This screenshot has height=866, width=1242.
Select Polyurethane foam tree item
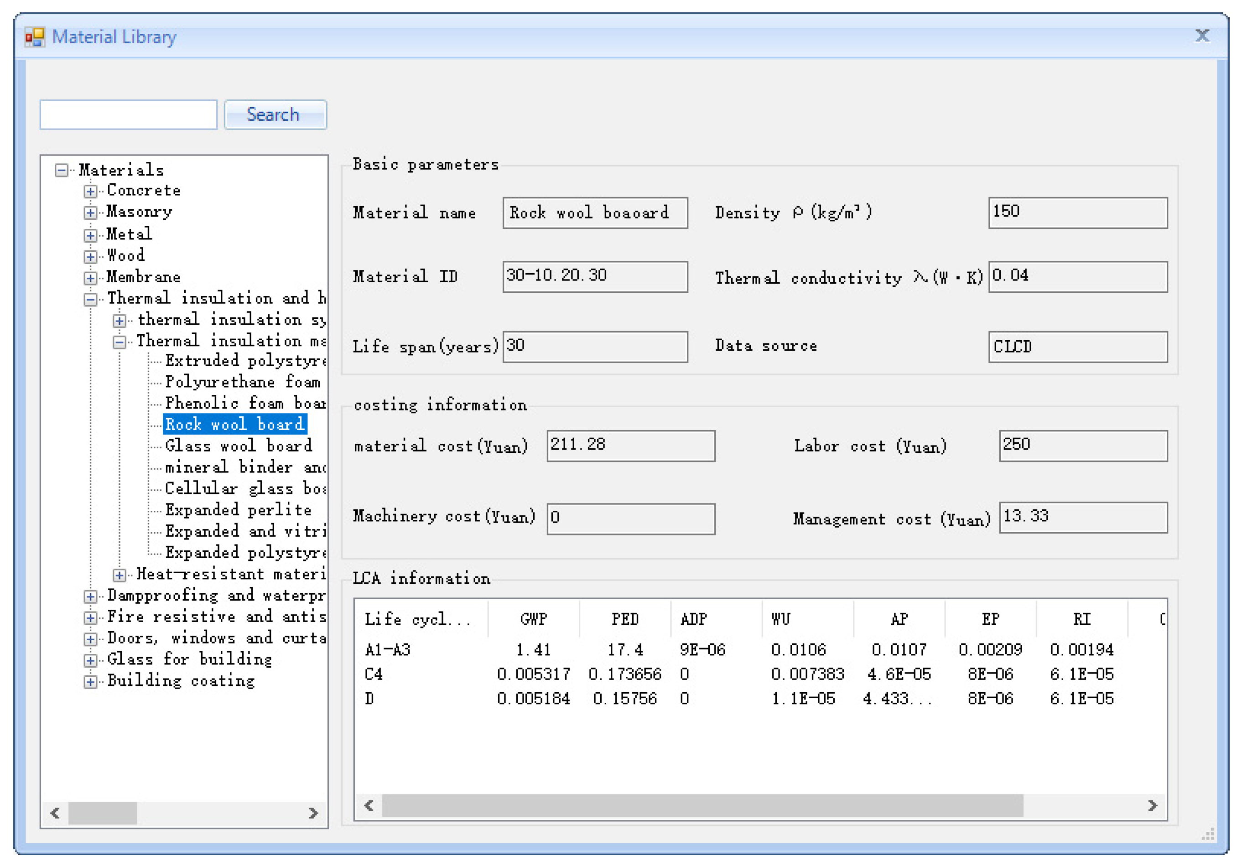242,382
